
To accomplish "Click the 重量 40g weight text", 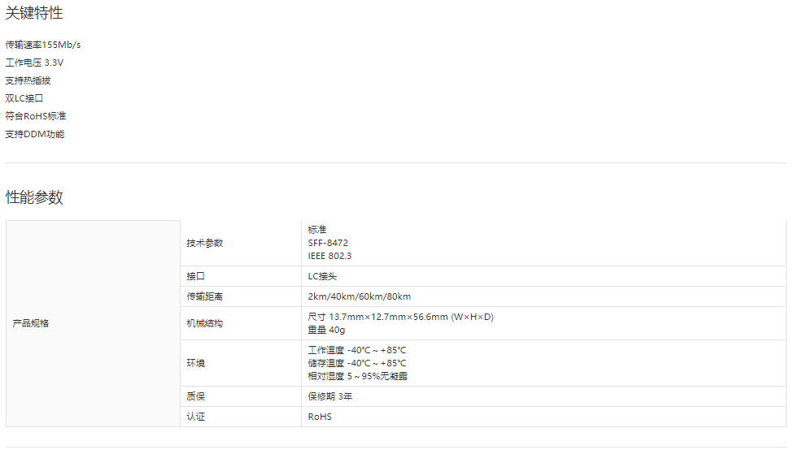I will [326, 330].
